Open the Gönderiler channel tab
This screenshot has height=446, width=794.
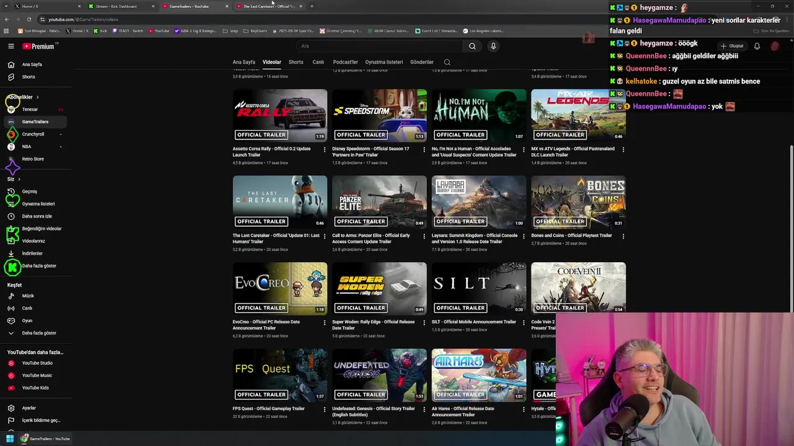click(422, 62)
